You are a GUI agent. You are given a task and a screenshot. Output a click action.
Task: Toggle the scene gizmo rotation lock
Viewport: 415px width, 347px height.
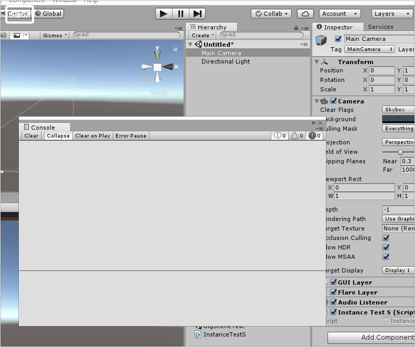[x=175, y=49]
